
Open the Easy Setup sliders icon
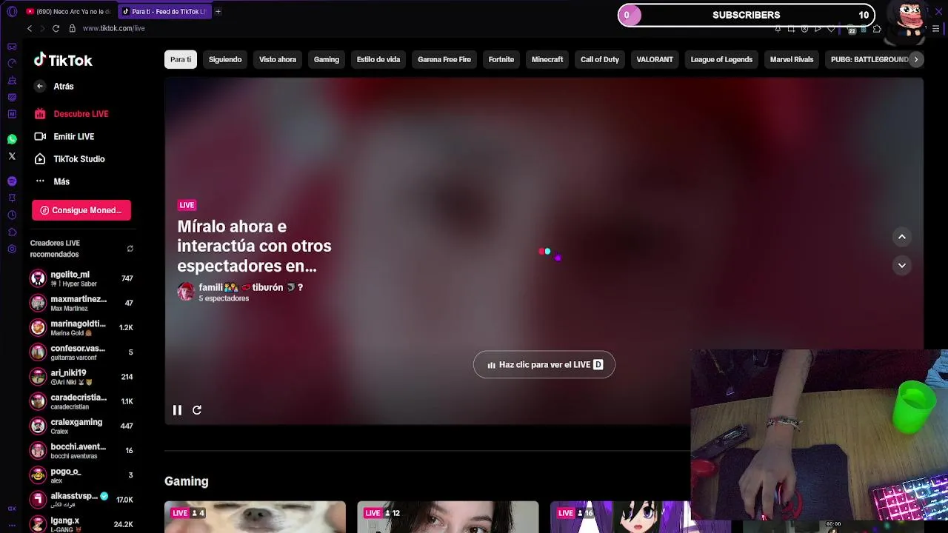pos(935,29)
